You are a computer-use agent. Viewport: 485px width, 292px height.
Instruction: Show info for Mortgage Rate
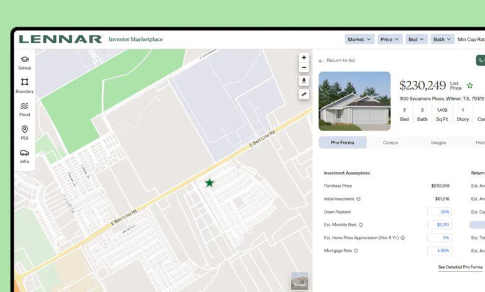(356, 251)
